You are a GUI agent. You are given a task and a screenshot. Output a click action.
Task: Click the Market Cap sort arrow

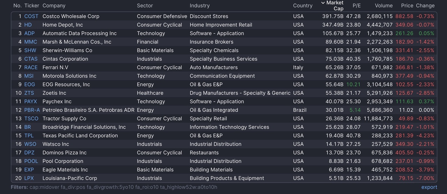(x=323, y=3)
